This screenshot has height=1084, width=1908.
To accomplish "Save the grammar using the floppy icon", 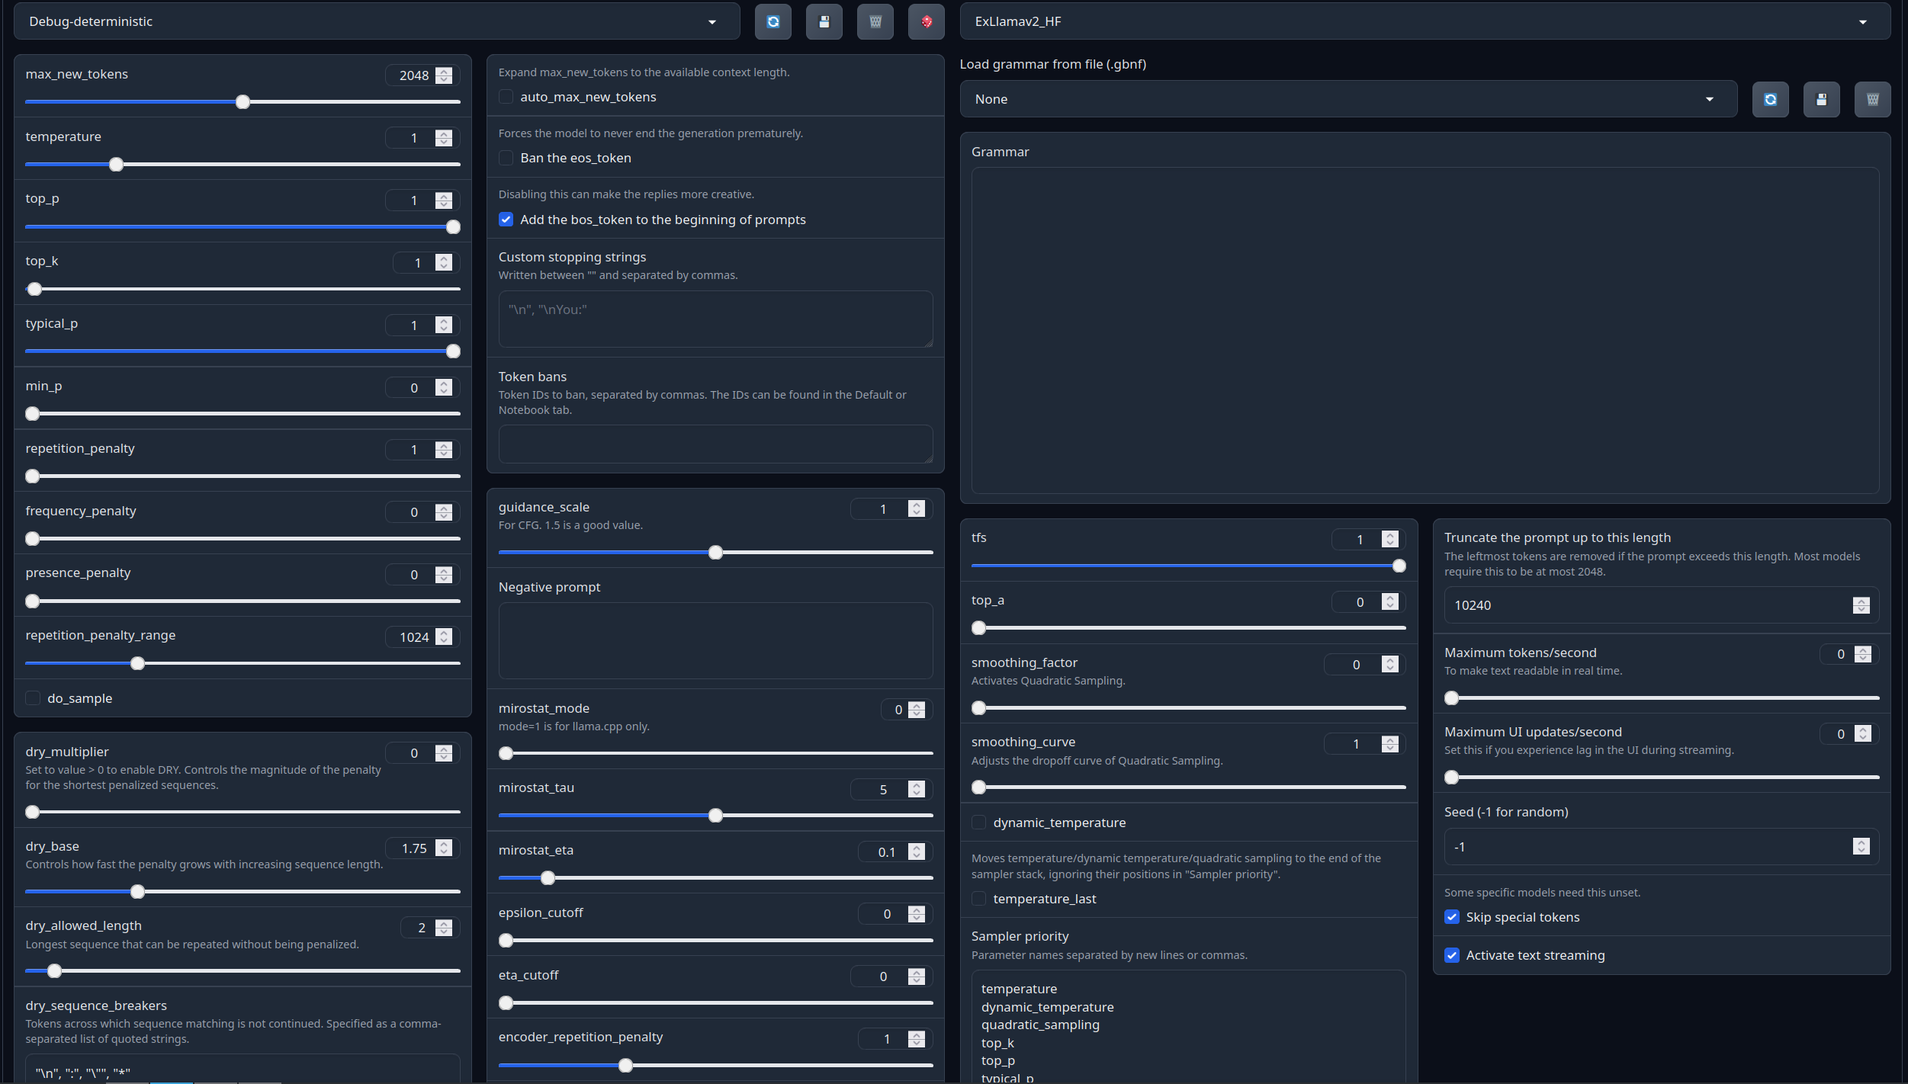I will point(1821,99).
